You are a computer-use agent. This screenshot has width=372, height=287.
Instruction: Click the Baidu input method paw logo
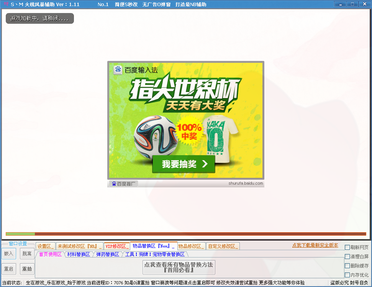point(118,70)
